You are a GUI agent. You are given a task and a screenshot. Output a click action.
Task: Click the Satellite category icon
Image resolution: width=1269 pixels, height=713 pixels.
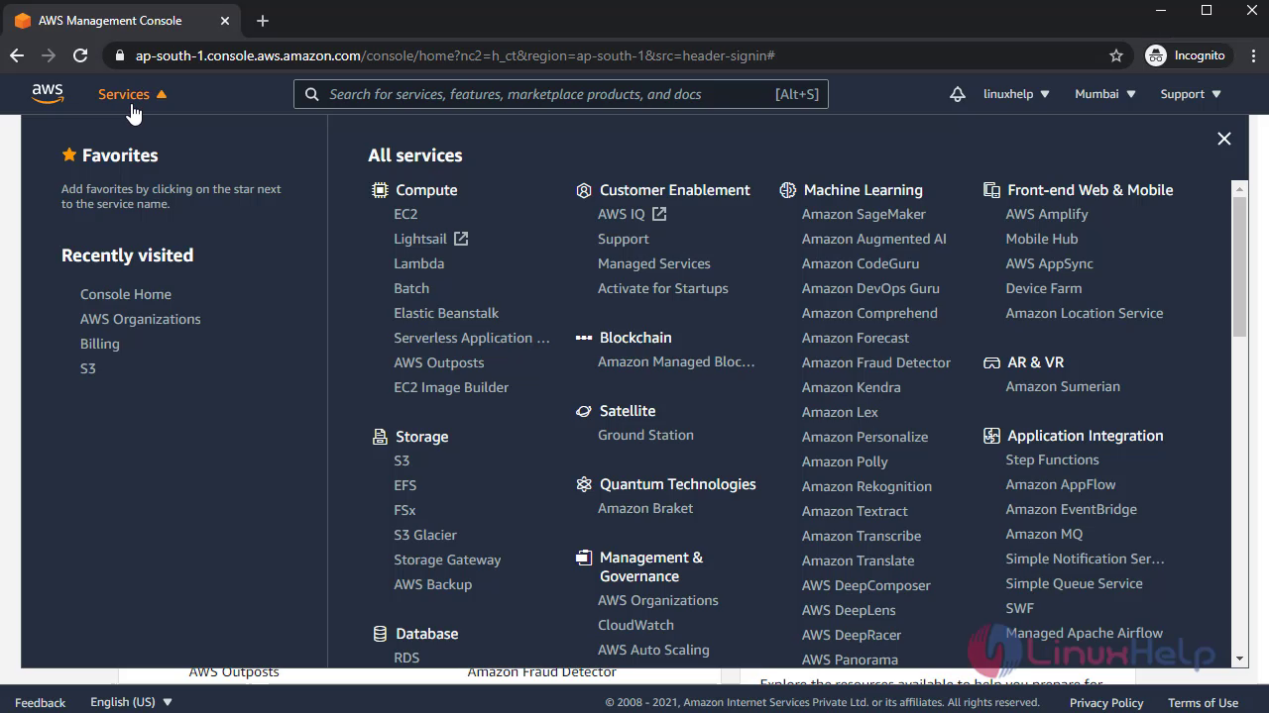point(584,411)
